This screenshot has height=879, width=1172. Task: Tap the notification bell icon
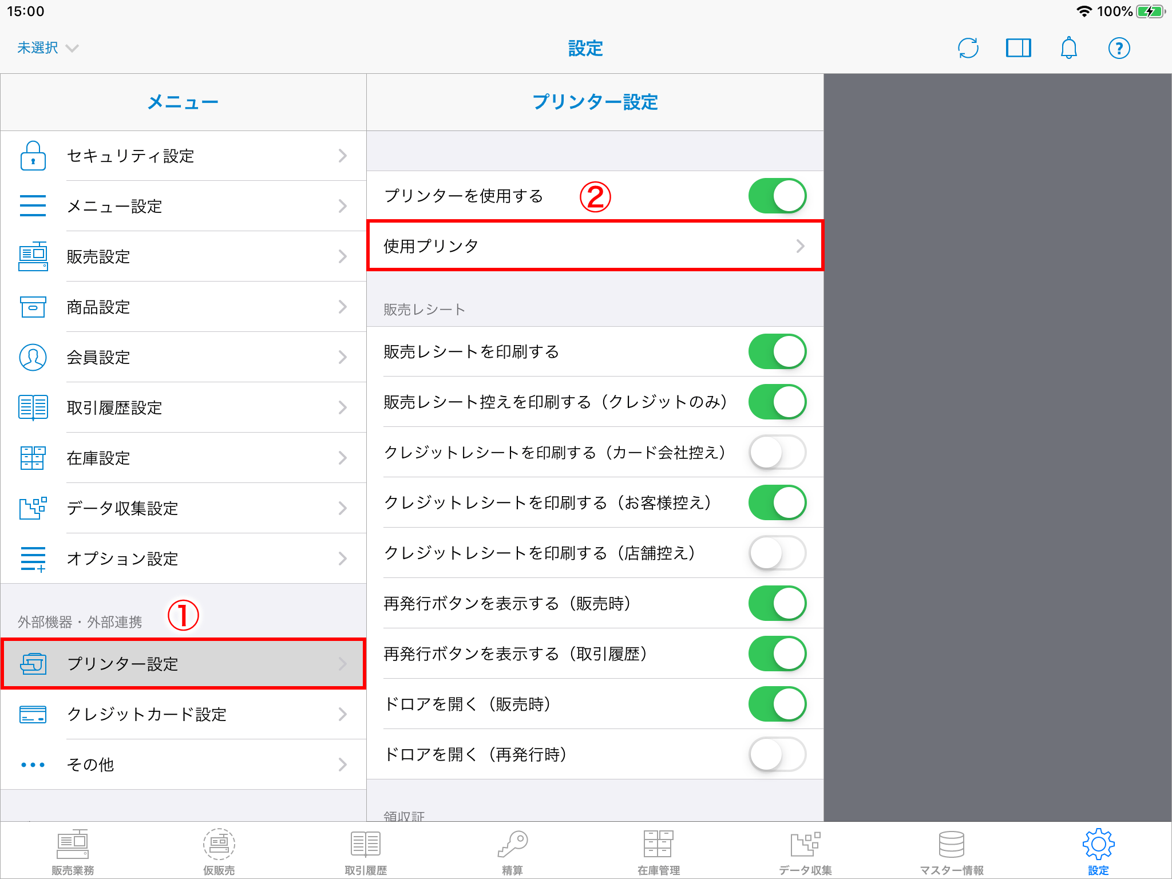point(1068,48)
